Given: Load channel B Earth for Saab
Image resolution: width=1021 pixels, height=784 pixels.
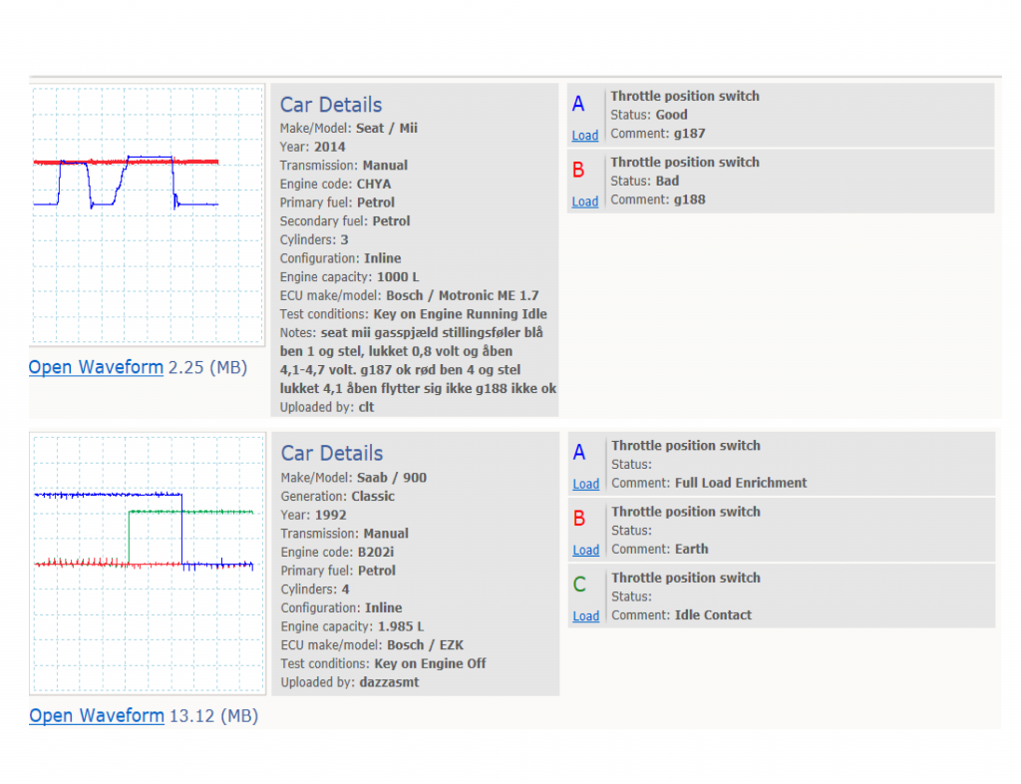Looking at the screenshot, I should coord(586,551).
